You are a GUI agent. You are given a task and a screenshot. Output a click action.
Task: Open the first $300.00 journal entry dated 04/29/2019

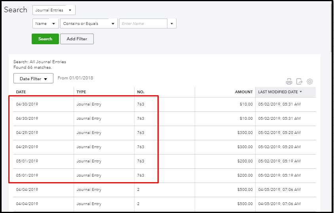click(x=27, y=133)
